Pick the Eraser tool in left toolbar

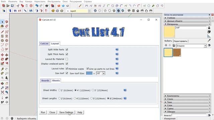click(7, 26)
